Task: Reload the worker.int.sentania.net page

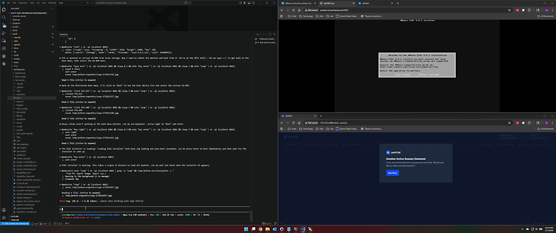Action: coord(293,10)
